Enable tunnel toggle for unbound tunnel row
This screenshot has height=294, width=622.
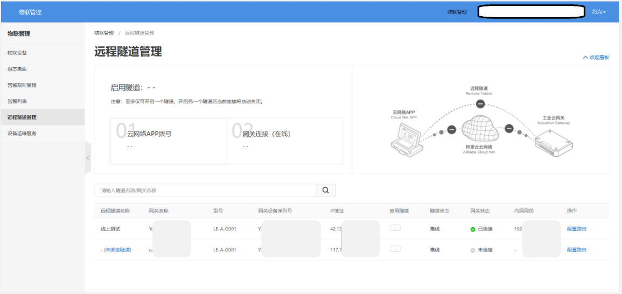[396, 249]
